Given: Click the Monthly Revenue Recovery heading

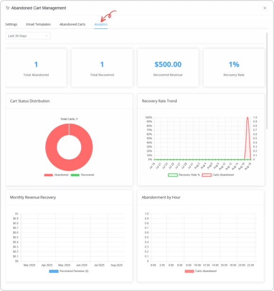Looking at the screenshot, I should point(33,197).
